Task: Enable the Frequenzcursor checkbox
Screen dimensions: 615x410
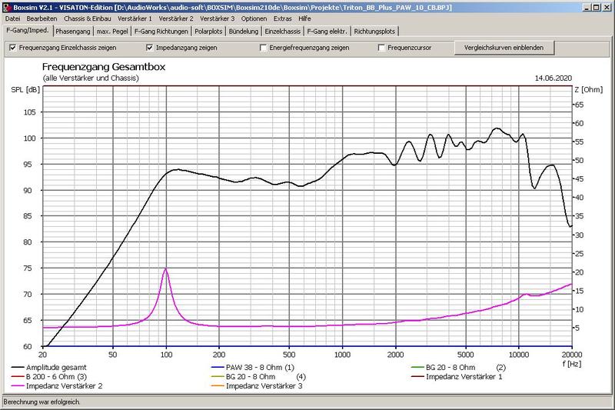Action: (382, 48)
